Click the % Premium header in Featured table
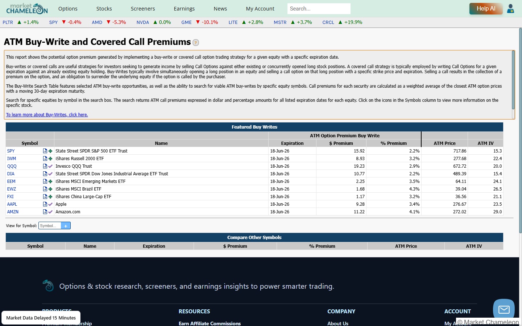 click(x=394, y=143)
